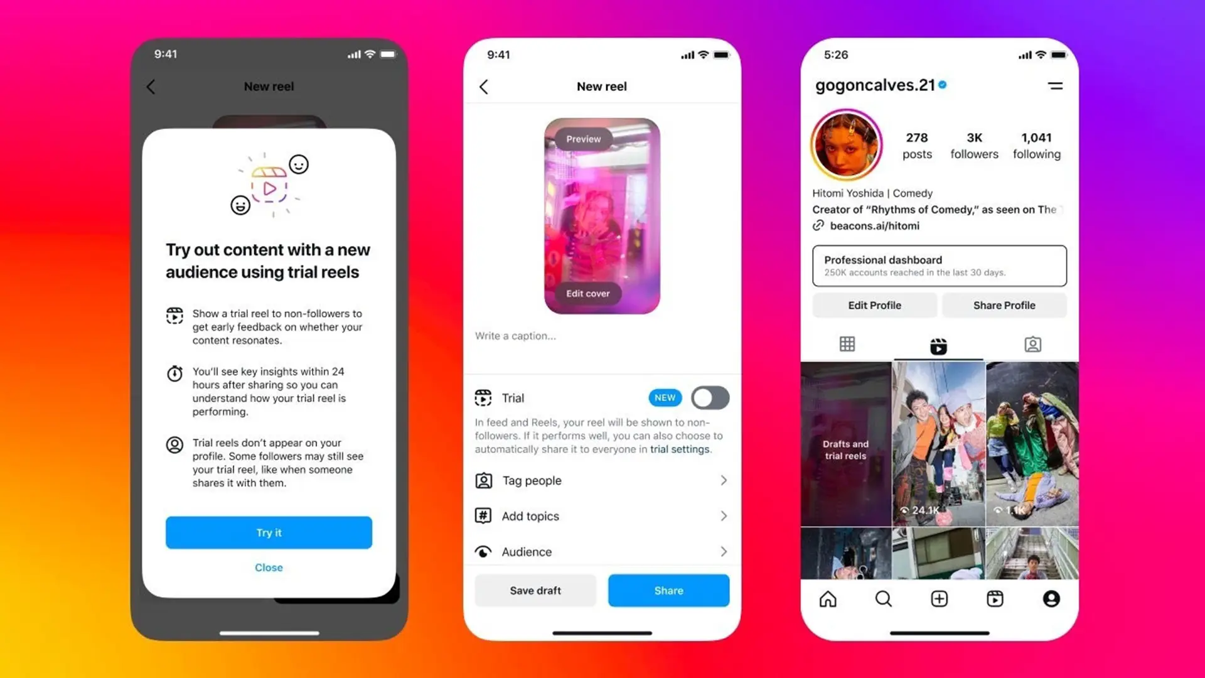Click Share button to post reel
Image resolution: width=1205 pixels, height=678 pixels.
668,590
